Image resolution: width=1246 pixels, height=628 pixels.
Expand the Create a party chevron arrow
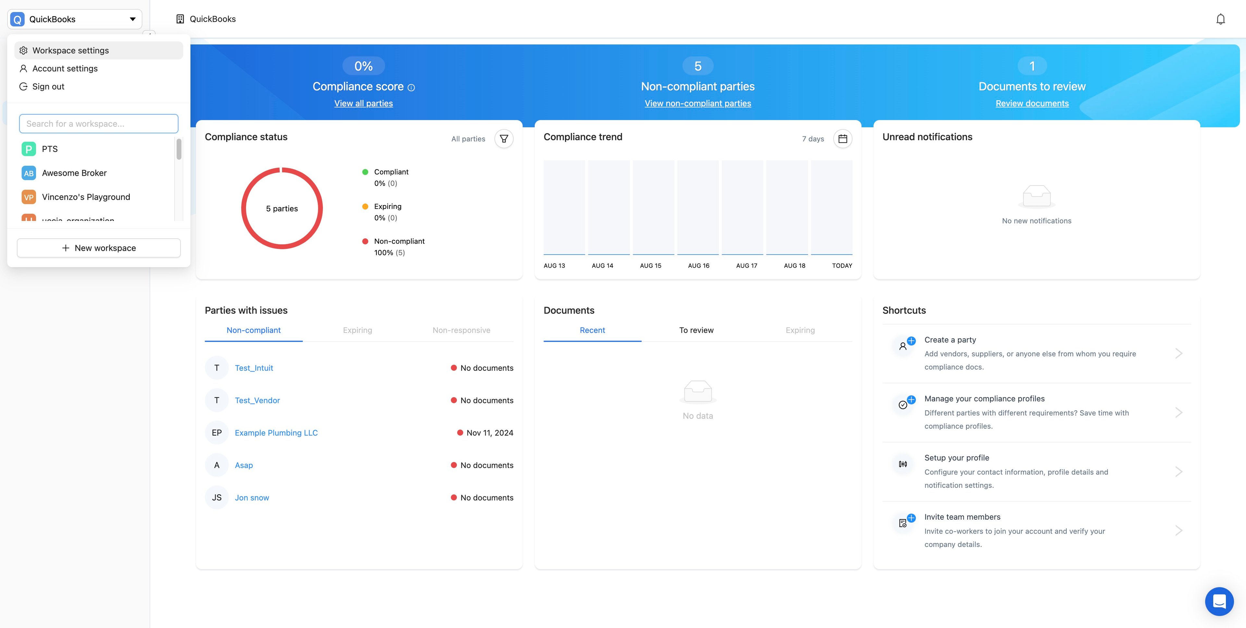(1179, 353)
